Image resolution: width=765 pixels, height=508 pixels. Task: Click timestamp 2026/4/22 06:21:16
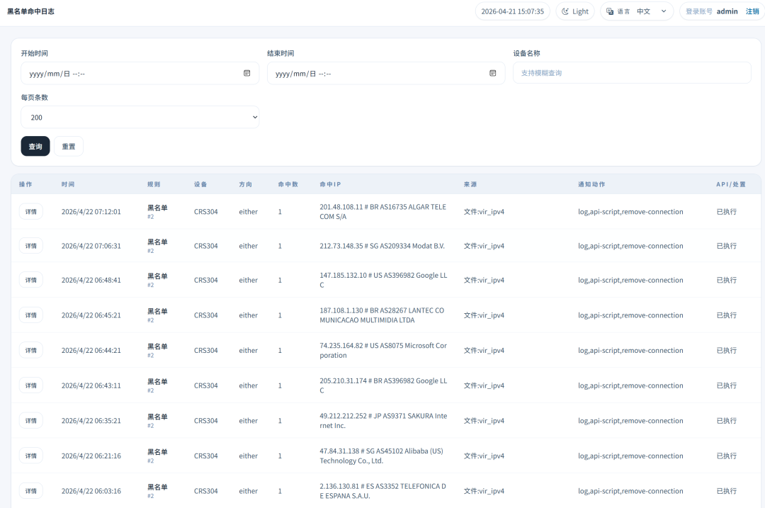tap(91, 456)
